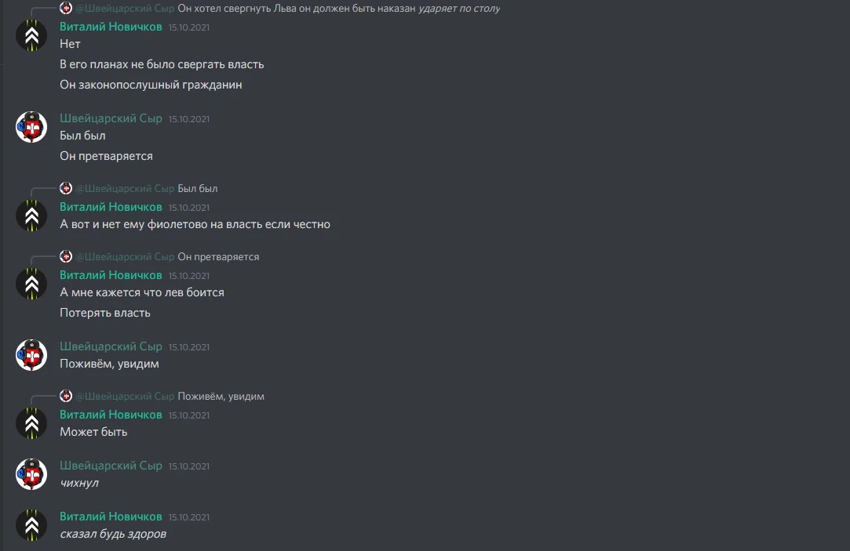Click @Швейцарский Сыр mention in «Он претваряется» reply
This screenshot has width=850, height=551.
(125, 256)
